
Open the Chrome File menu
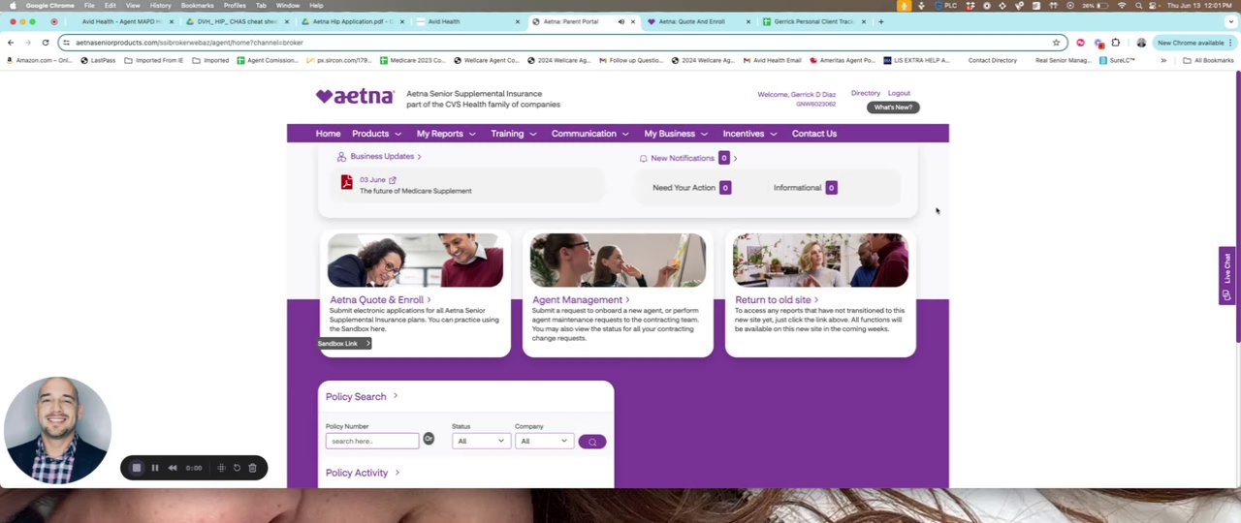89,6
